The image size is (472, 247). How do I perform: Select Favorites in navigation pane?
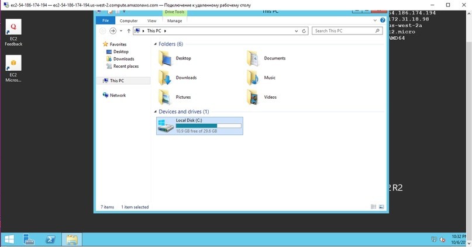(x=118, y=44)
